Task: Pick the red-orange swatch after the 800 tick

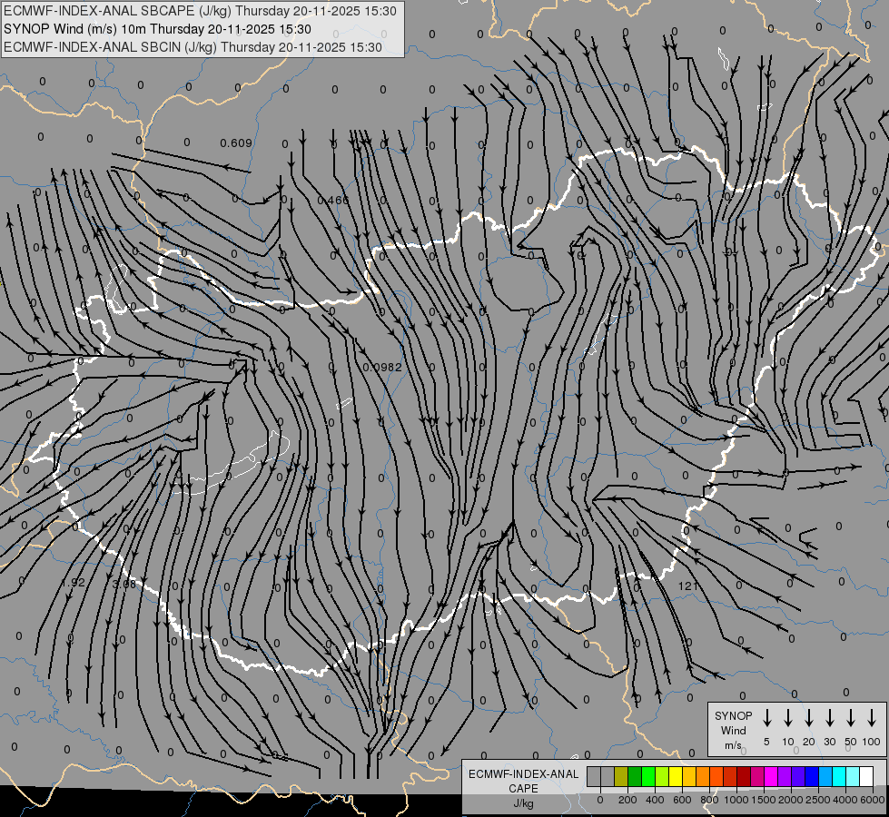Action: pos(716,776)
